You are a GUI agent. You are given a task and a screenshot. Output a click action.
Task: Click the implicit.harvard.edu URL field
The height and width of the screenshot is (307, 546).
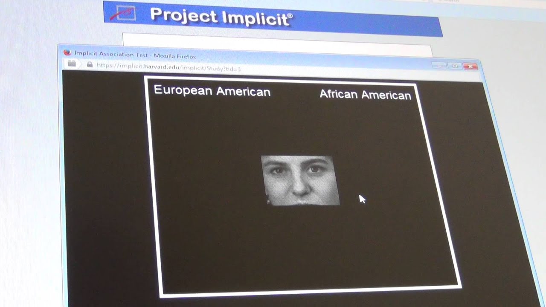pyautogui.click(x=169, y=67)
